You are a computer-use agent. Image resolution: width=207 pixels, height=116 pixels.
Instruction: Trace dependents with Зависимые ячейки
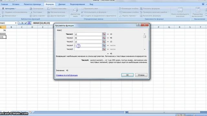click(129, 12)
